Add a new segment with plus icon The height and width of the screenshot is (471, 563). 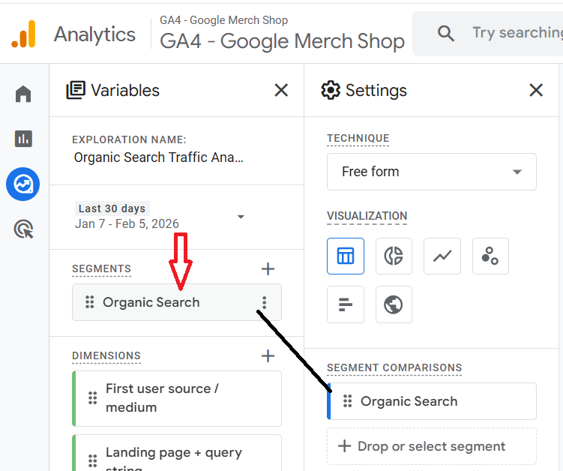click(268, 268)
